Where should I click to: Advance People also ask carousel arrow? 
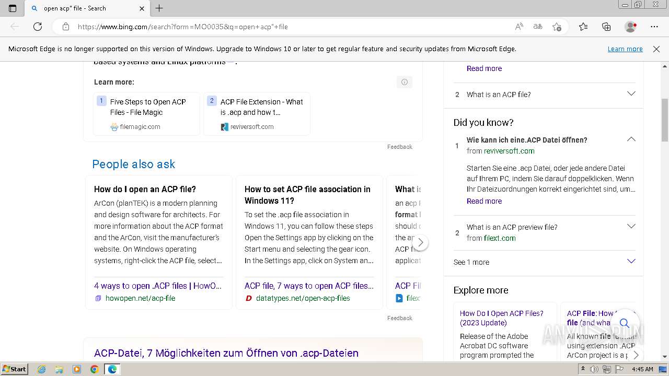point(420,243)
